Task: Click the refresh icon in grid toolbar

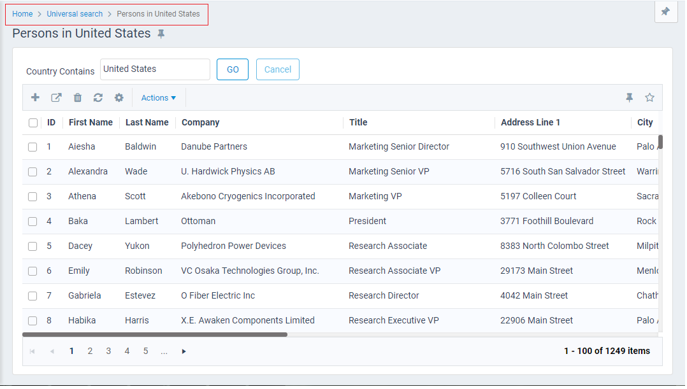Action: 98,97
